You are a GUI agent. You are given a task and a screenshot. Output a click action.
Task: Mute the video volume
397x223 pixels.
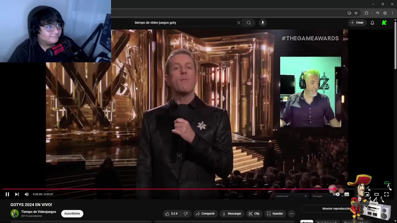coord(27,194)
